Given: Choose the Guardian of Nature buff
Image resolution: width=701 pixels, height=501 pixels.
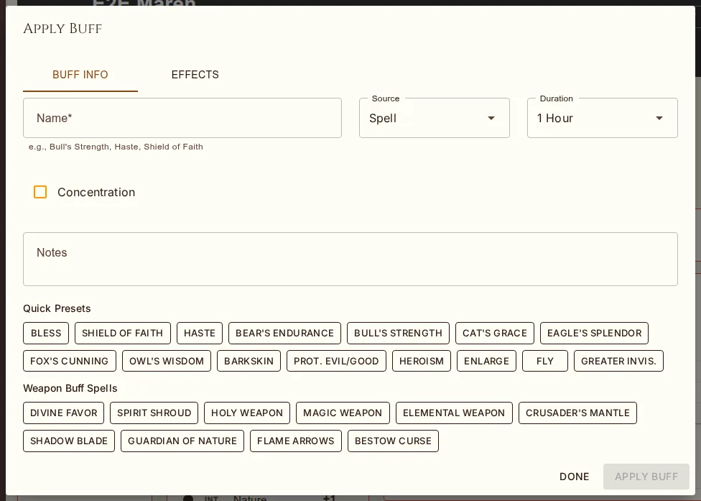Looking at the screenshot, I should 182,441.
